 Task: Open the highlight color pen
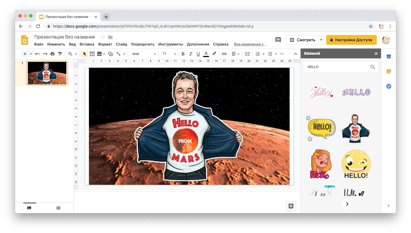(x=214, y=54)
